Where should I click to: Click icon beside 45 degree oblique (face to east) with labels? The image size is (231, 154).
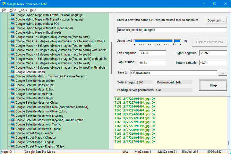[x=13, y=41]
